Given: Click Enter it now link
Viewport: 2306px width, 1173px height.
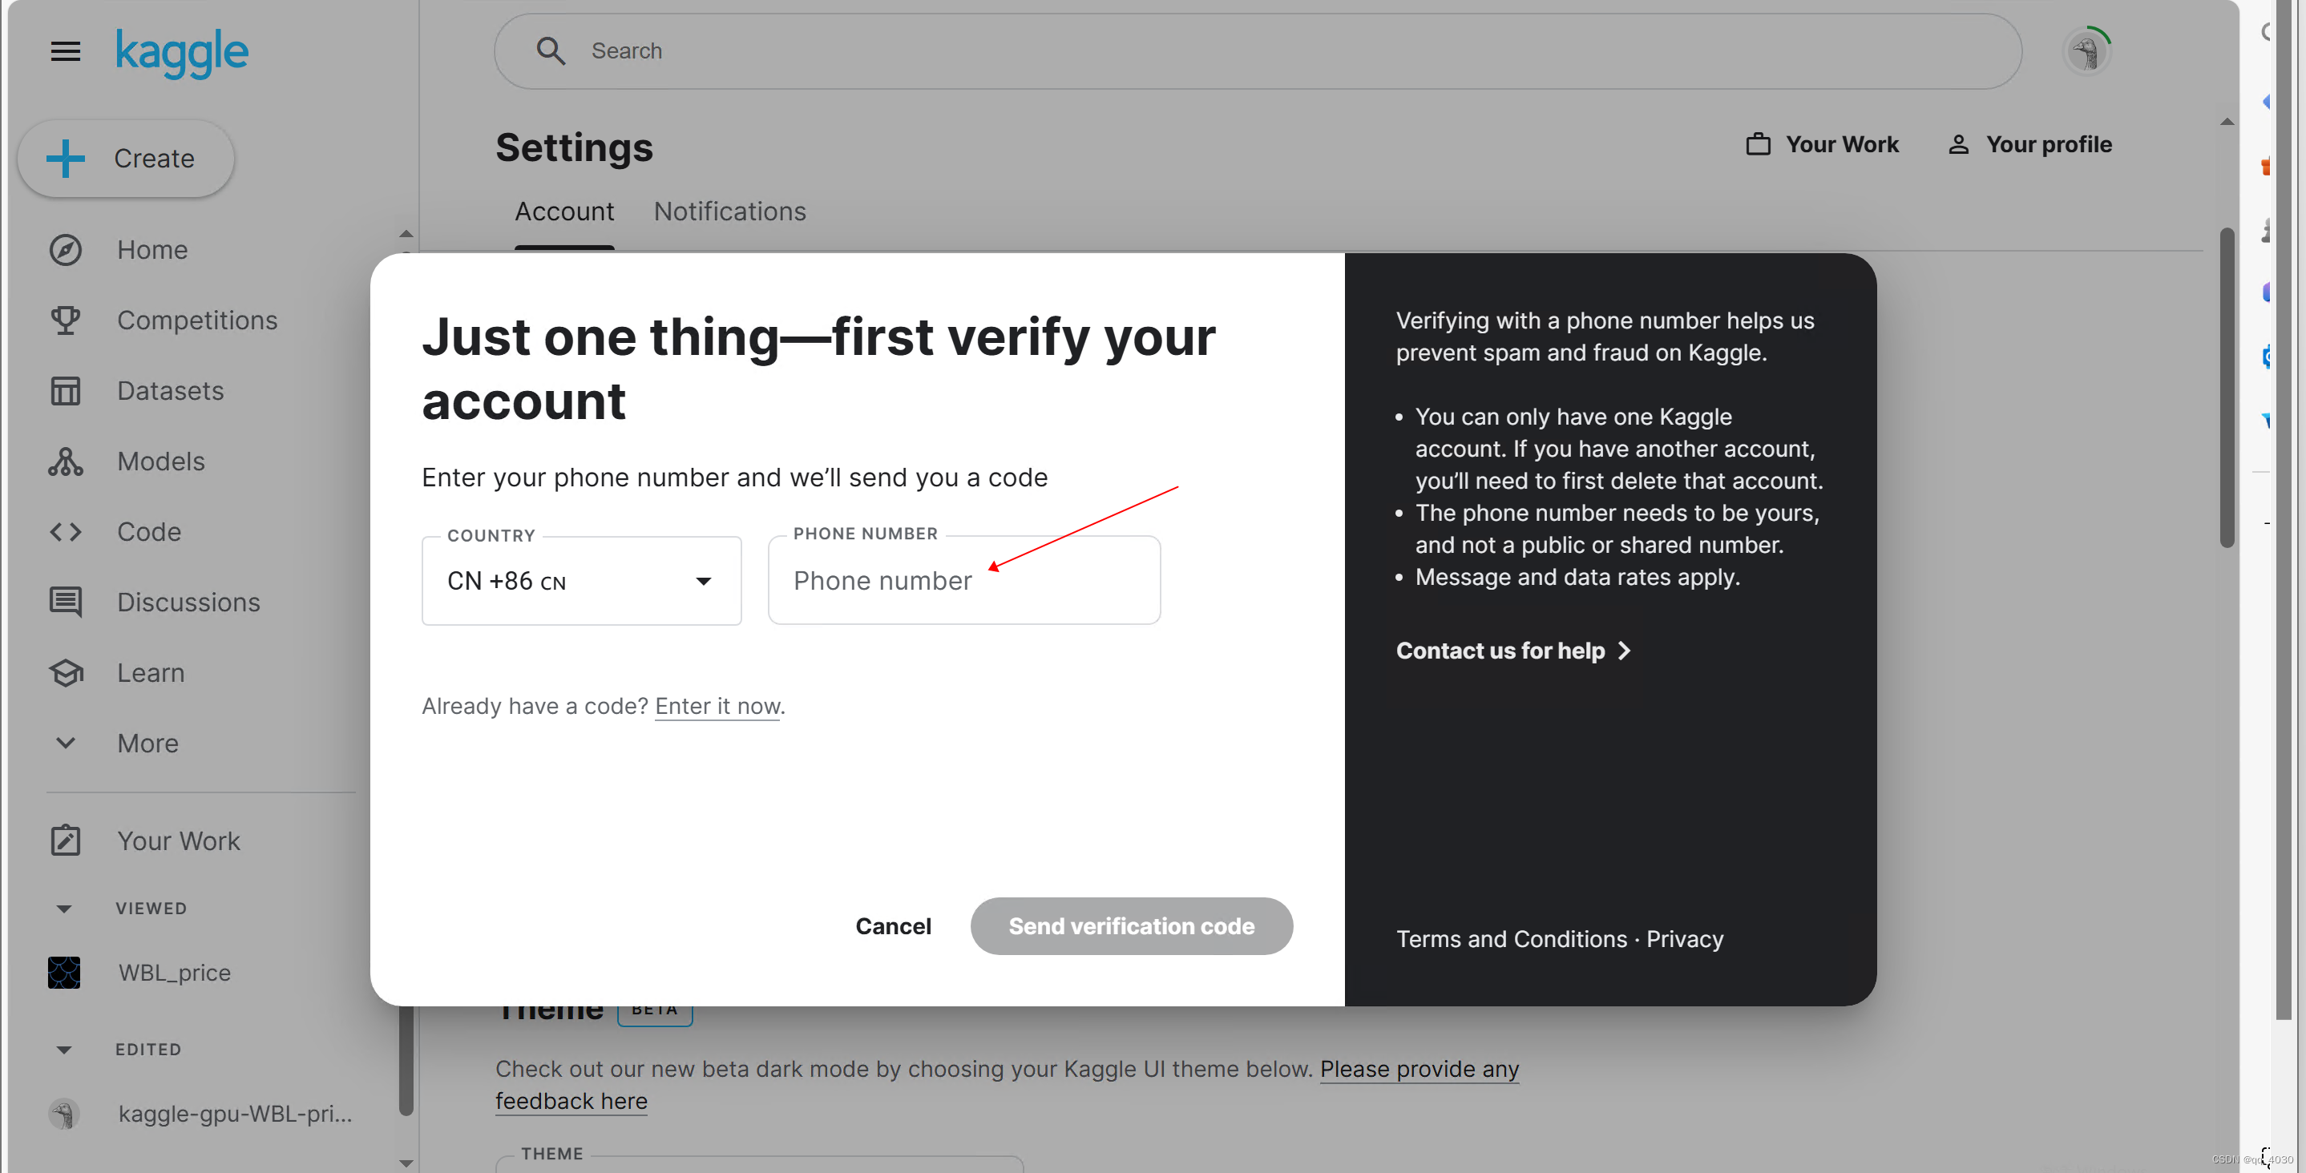Looking at the screenshot, I should point(717,705).
